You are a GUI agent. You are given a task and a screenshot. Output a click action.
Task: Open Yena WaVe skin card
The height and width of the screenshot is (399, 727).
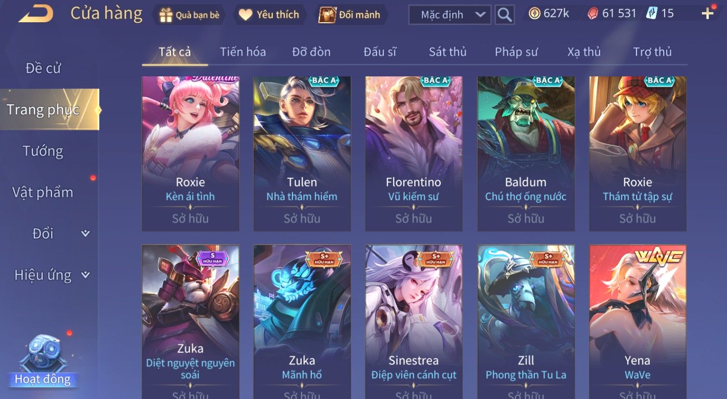pos(638,322)
